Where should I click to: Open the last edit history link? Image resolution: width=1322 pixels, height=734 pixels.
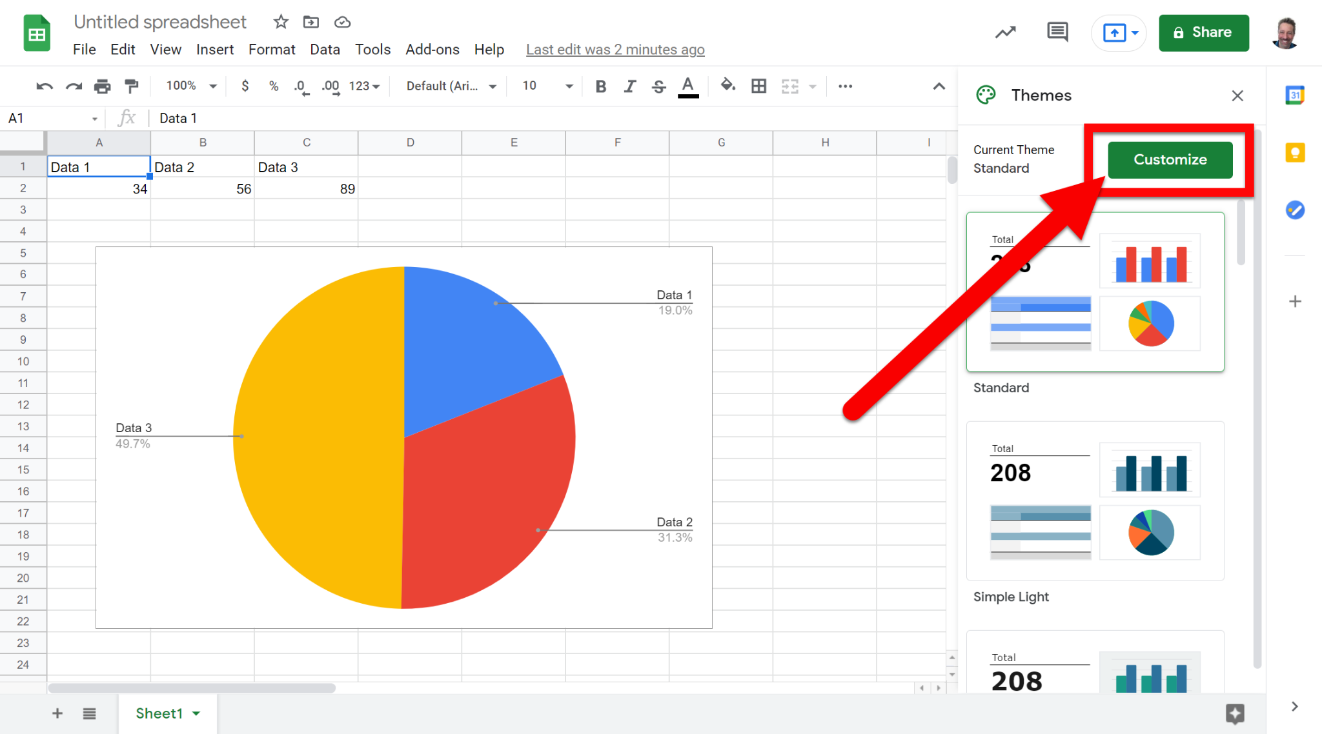(x=615, y=50)
